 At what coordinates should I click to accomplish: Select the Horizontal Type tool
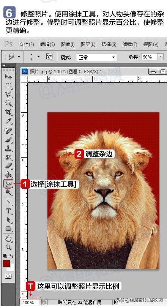[x=8, y=211]
